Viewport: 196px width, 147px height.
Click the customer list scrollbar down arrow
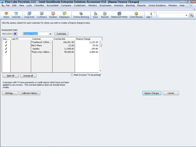pyautogui.click(x=100, y=71)
